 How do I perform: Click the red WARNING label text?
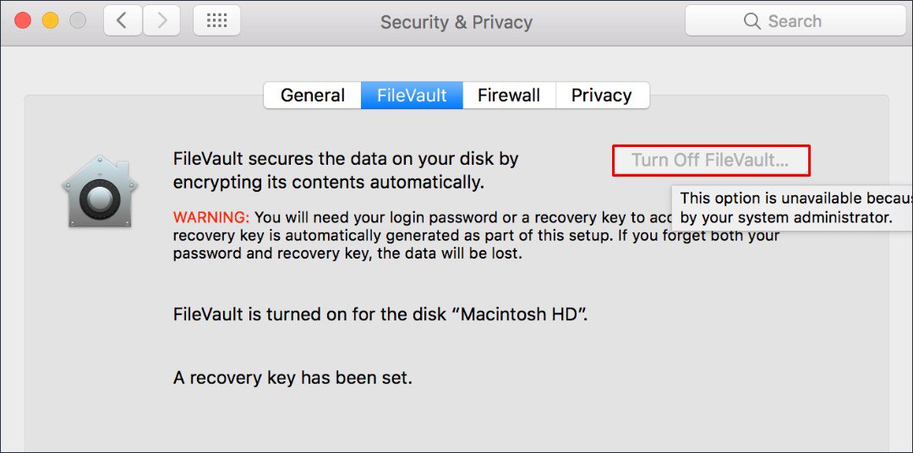[x=211, y=216]
